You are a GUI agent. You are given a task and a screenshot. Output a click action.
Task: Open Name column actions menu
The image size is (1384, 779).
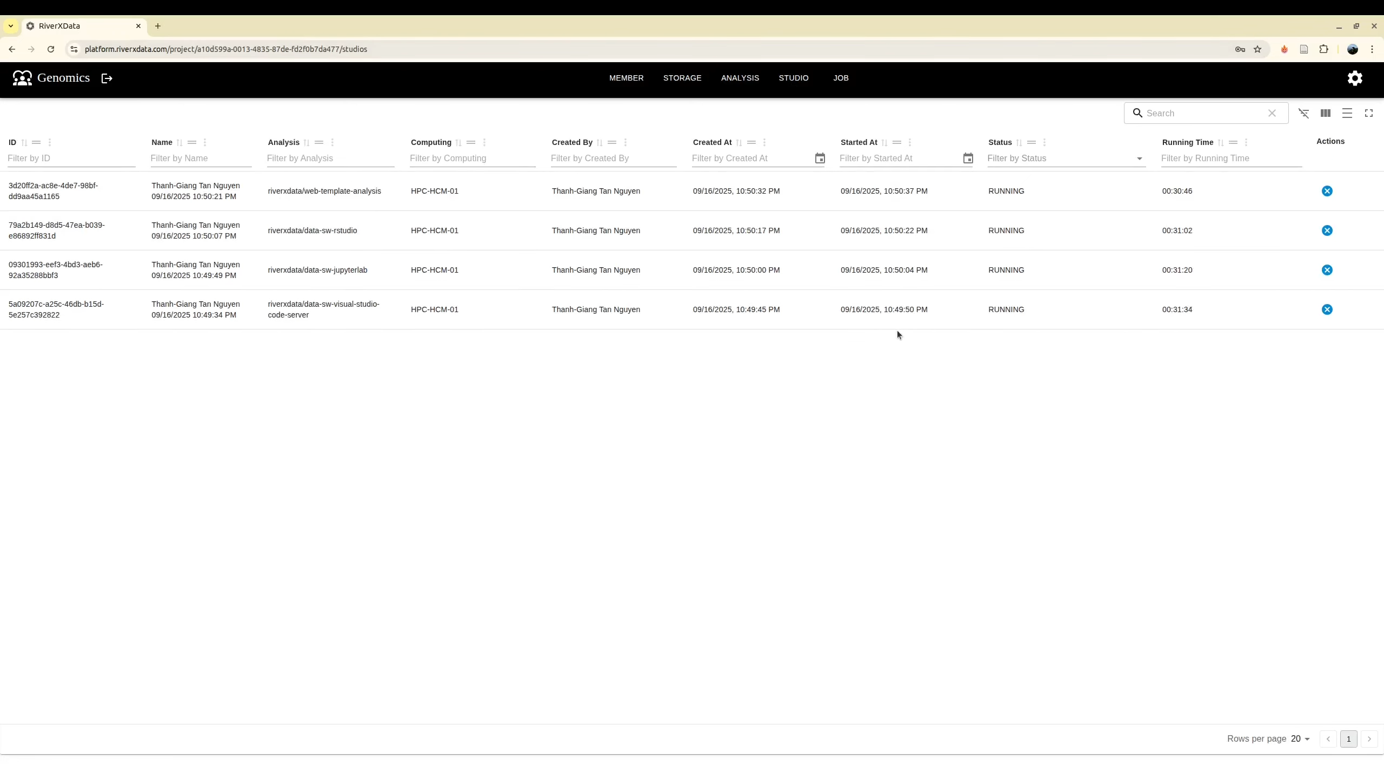pos(205,143)
